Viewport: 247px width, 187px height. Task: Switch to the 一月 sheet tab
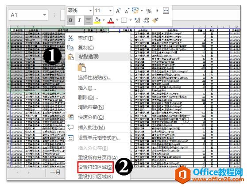[55, 172]
